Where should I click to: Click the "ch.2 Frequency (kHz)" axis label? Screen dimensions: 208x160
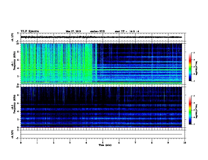pyautogui.click(x=14, y=104)
